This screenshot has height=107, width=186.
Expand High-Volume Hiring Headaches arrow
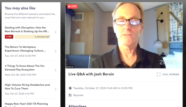56,89
